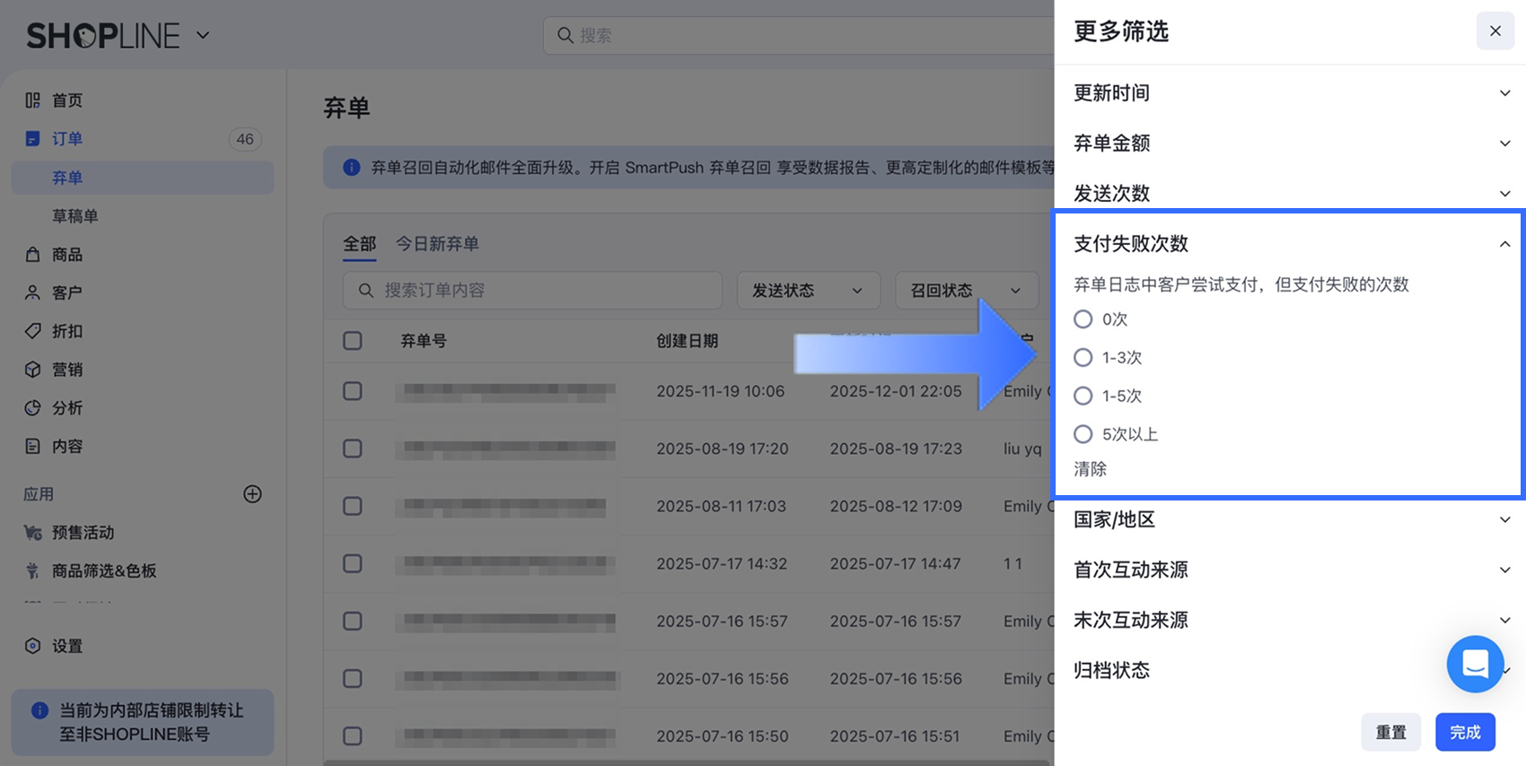Screen dimensions: 1526x766
Task: Switch to the 全部 tab
Action: point(360,244)
